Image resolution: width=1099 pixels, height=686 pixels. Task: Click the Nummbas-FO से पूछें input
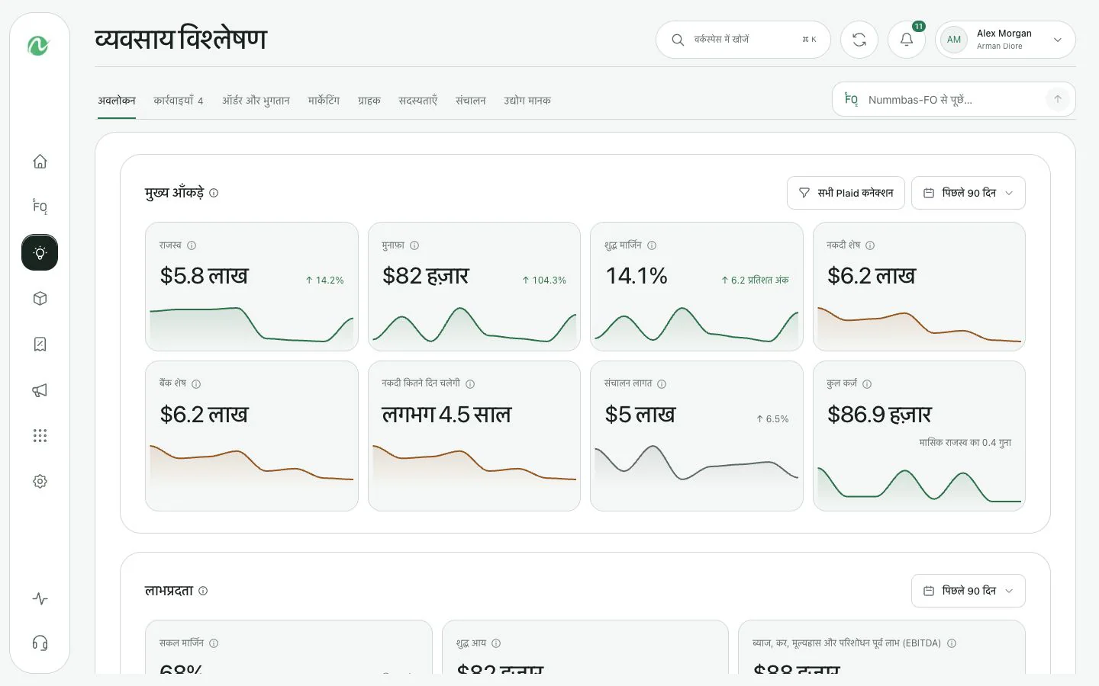pyautogui.click(x=954, y=99)
